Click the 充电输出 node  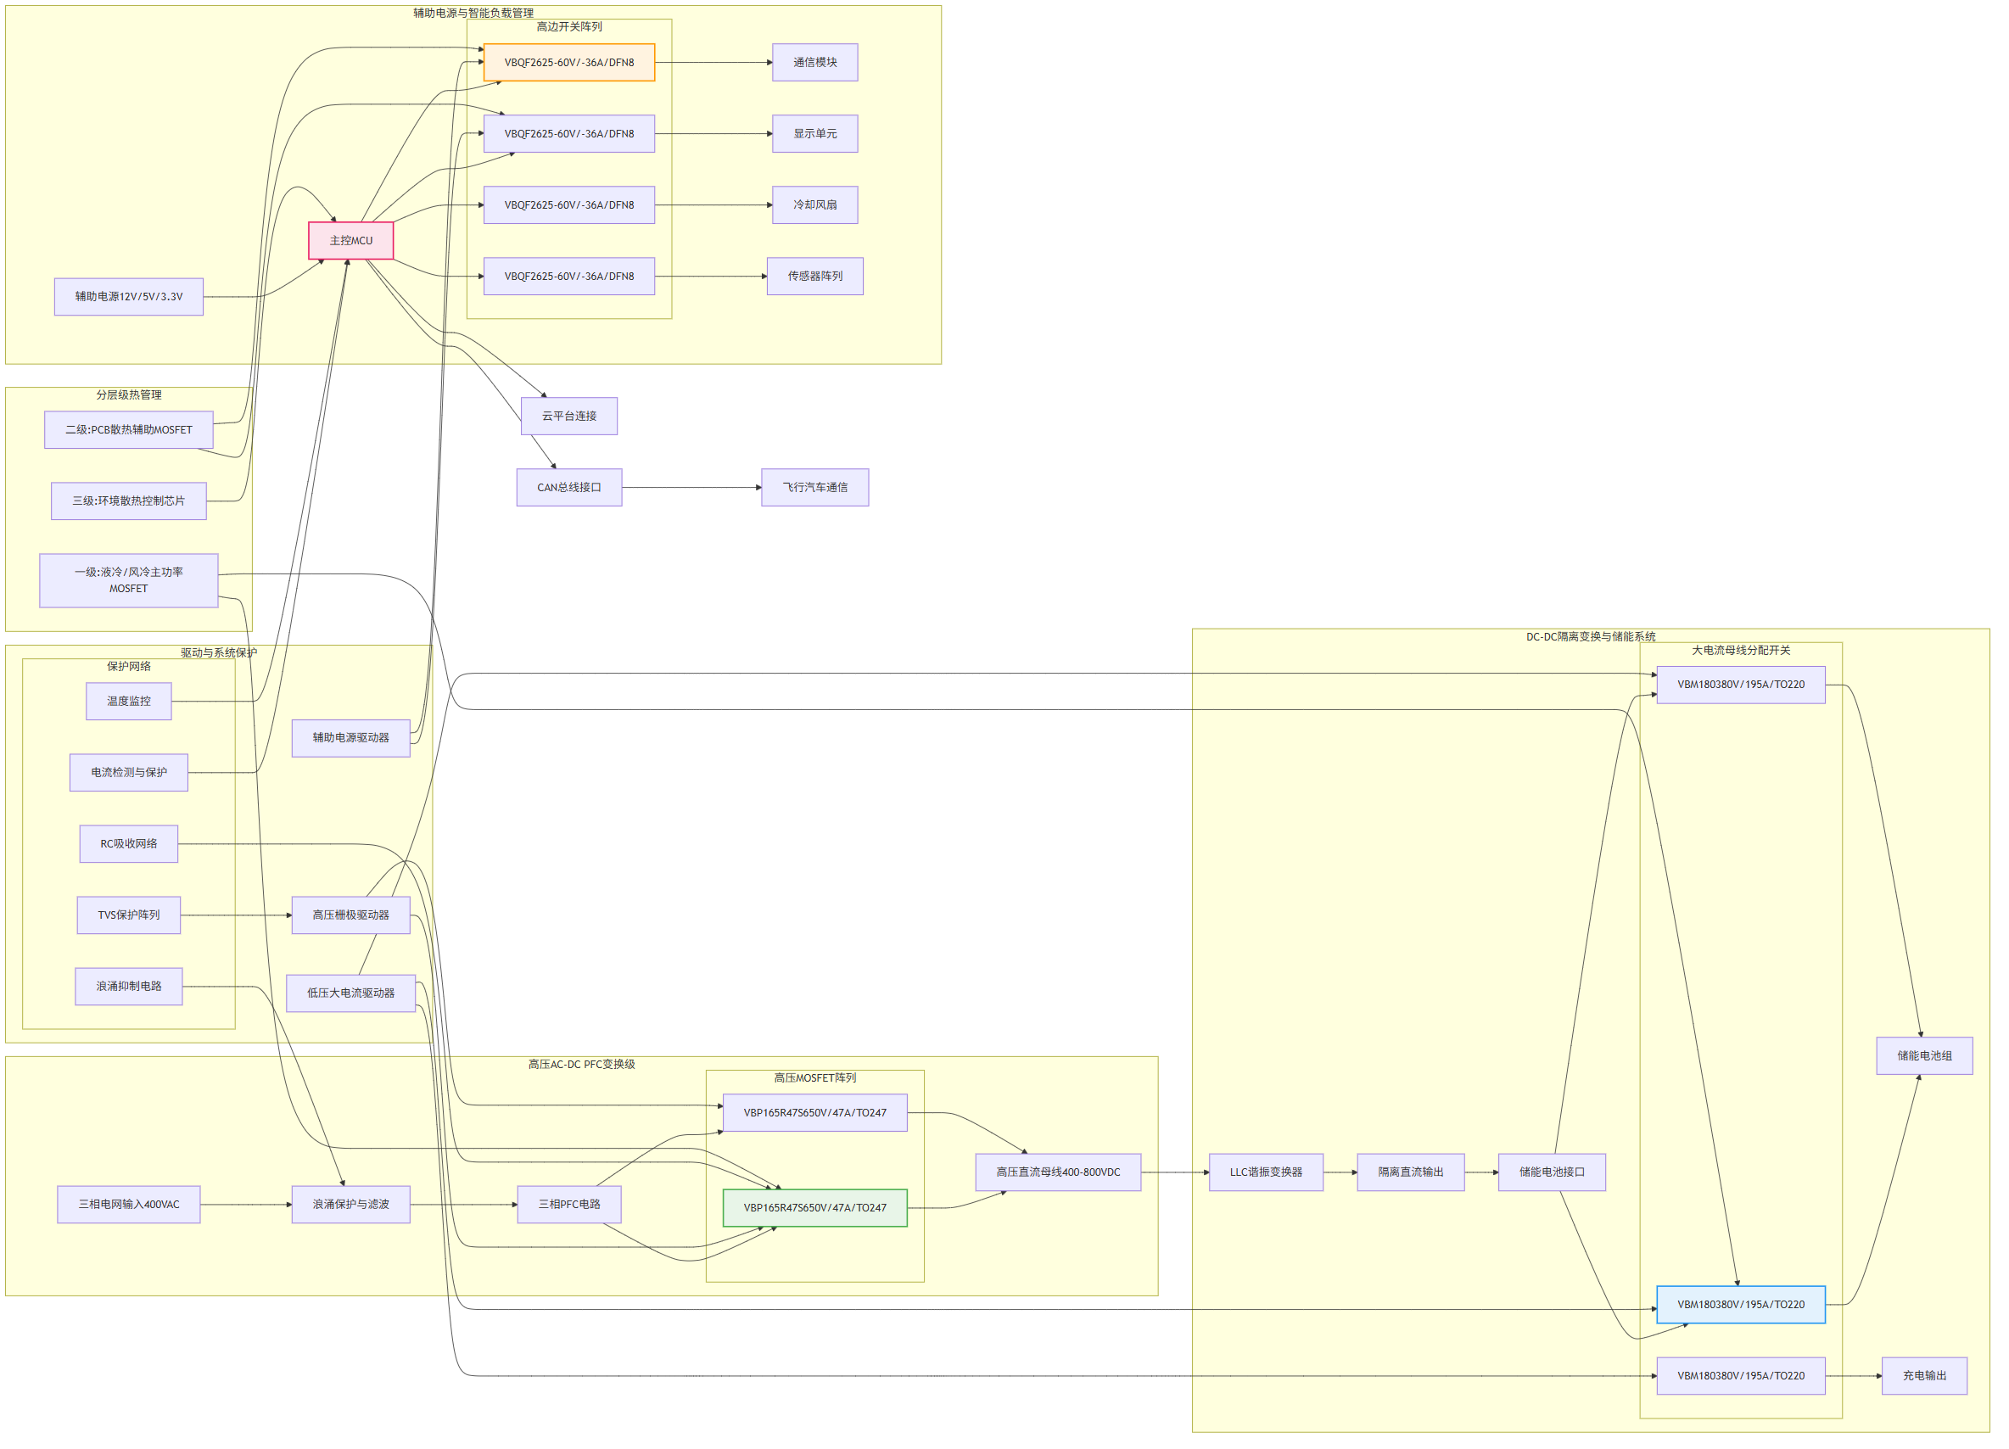[1924, 1376]
